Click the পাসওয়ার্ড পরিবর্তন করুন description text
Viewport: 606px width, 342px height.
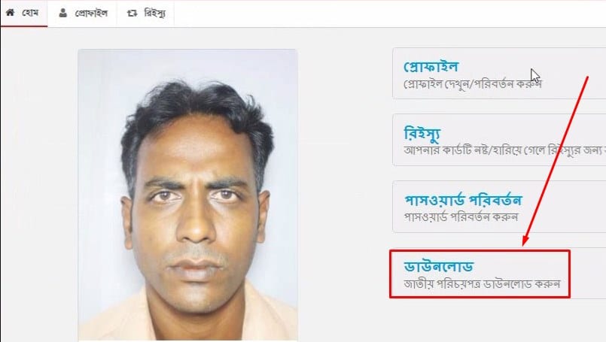click(461, 217)
